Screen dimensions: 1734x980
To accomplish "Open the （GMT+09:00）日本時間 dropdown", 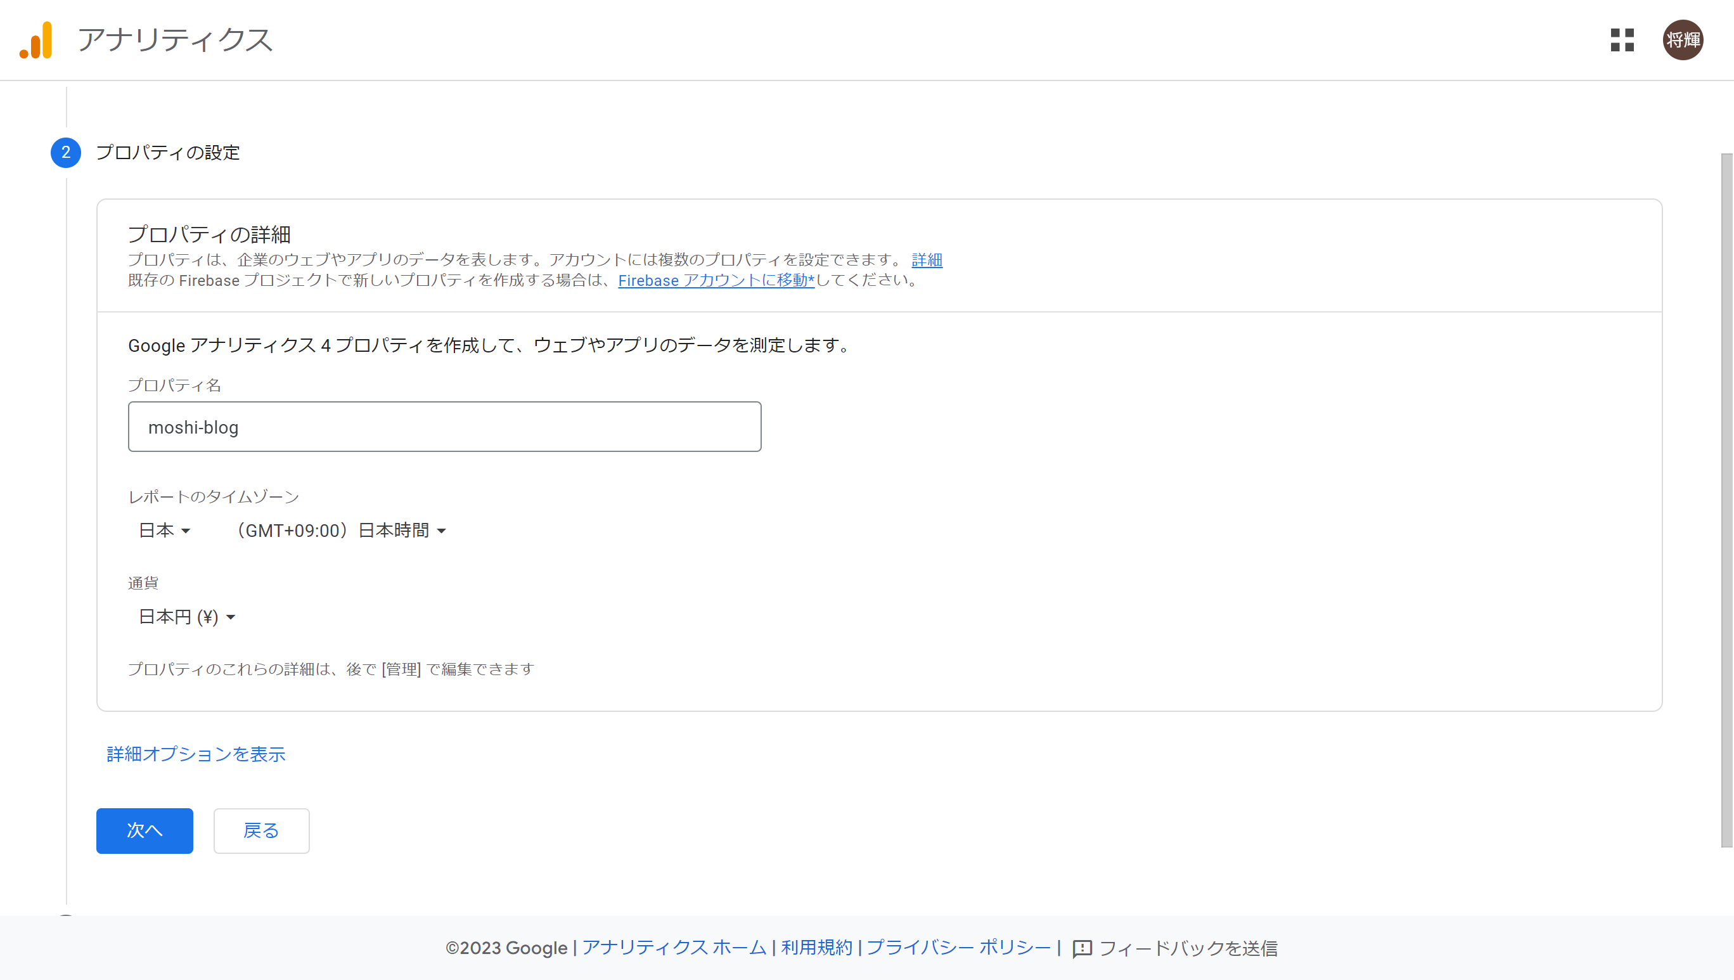I will (x=340, y=530).
